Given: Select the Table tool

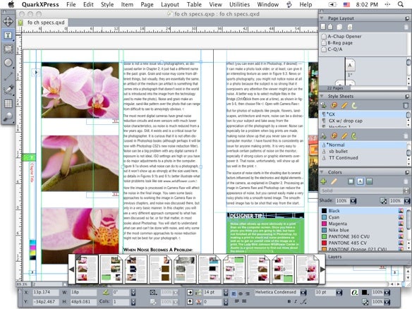Looking at the screenshot, I should [8, 104].
